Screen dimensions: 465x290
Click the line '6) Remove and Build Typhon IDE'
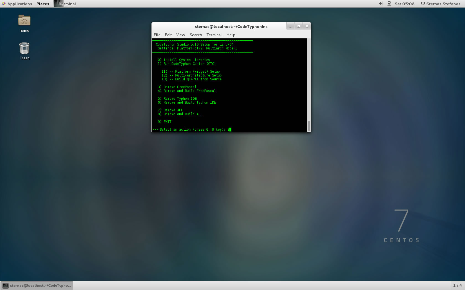point(187,102)
